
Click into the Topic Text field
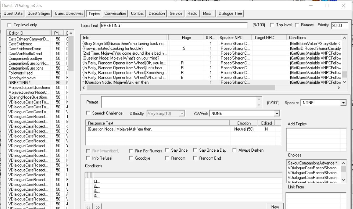(173, 26)
